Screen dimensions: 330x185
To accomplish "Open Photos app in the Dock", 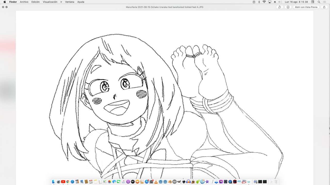I will tap(110, 182).
